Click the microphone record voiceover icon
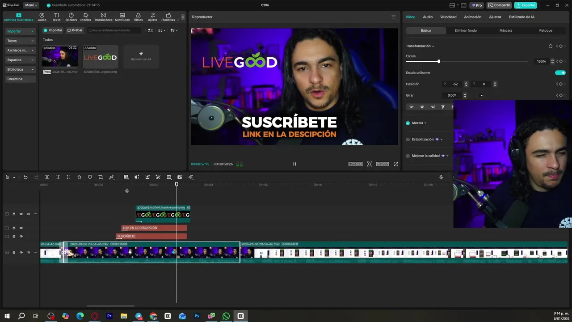Image resolution: width=572 pixels, height=322 pixels. [x=441, y=177]
